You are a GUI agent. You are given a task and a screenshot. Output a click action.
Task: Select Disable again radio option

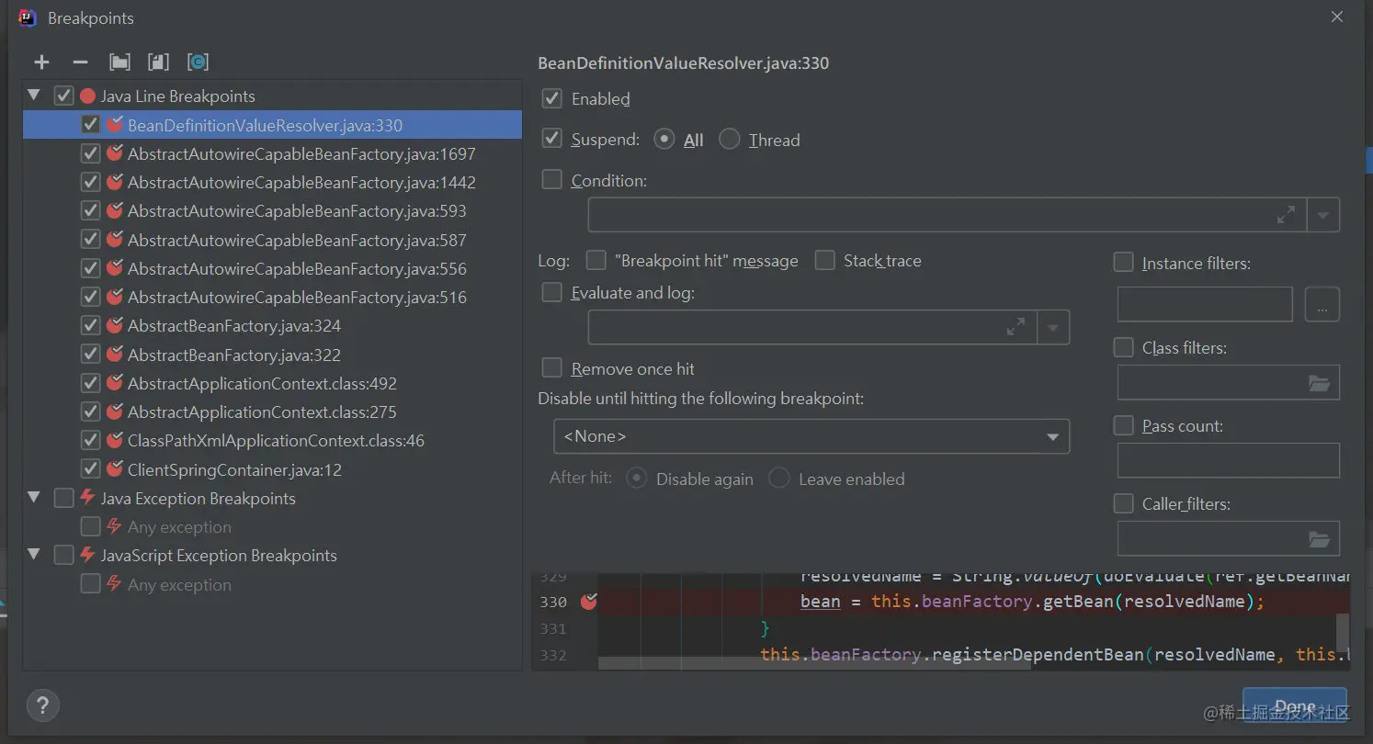[637, 479]
